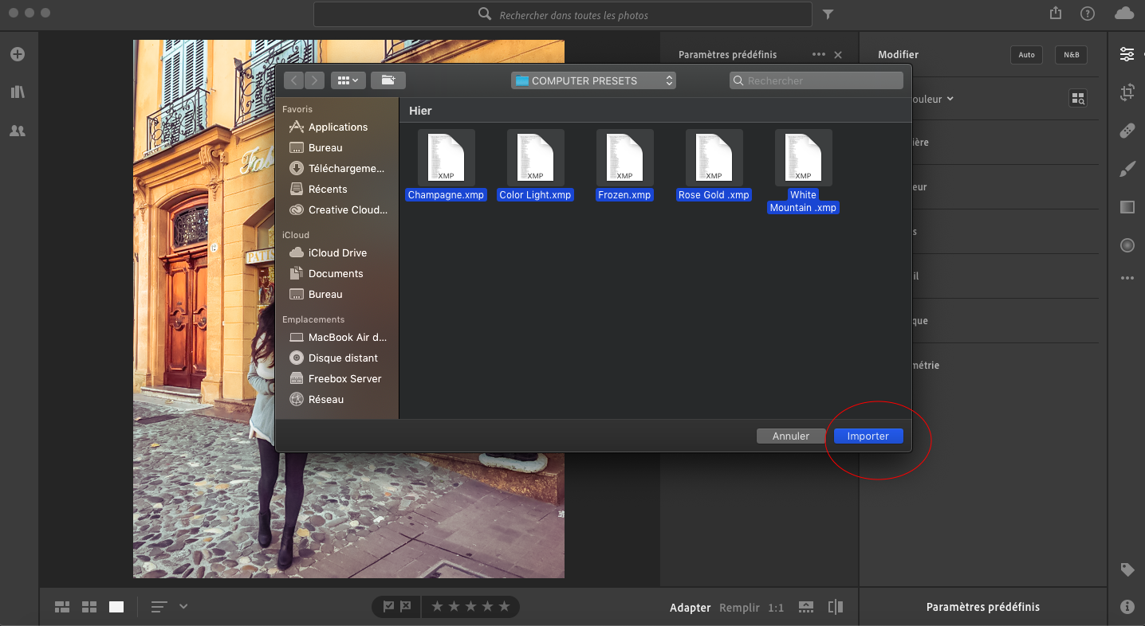Viewport: 1145px width, 626px height.
Task: Open the Radial gradient tool
Action: (x=1127, y=245)
